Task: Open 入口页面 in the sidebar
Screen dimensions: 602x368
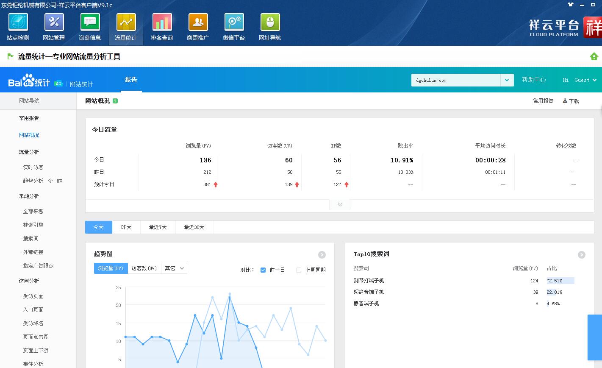Action: pos(33,310)
